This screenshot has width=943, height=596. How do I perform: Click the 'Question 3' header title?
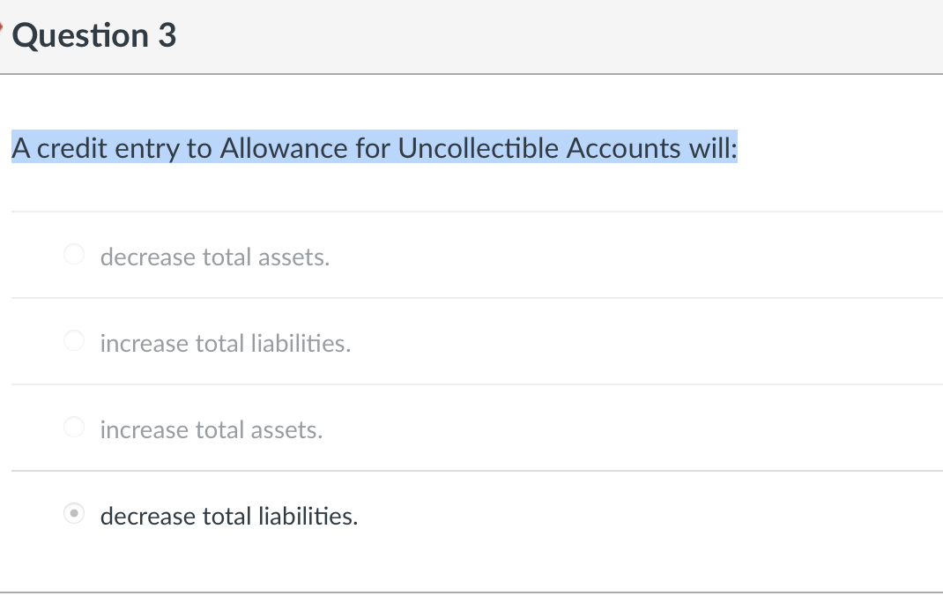pyautogui.click(x=96, y=36)
